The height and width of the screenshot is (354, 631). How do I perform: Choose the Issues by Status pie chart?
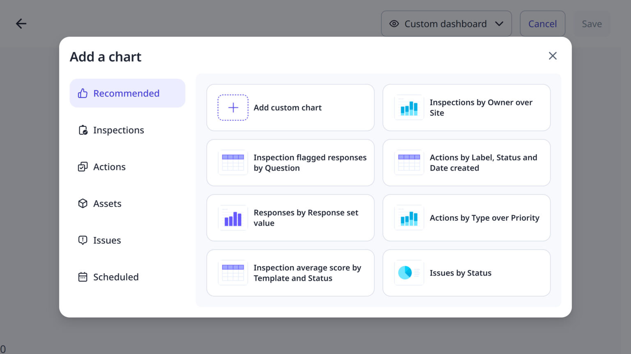(466, 273)
